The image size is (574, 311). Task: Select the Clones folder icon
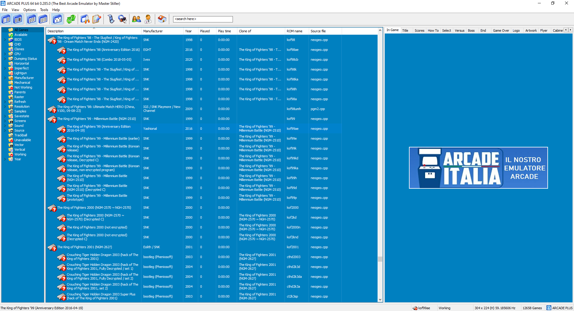(11, 49)
